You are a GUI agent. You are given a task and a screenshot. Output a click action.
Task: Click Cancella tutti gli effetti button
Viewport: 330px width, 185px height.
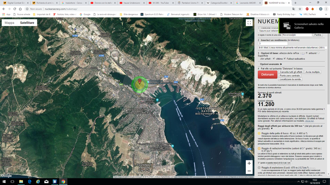tap(291, 72)
